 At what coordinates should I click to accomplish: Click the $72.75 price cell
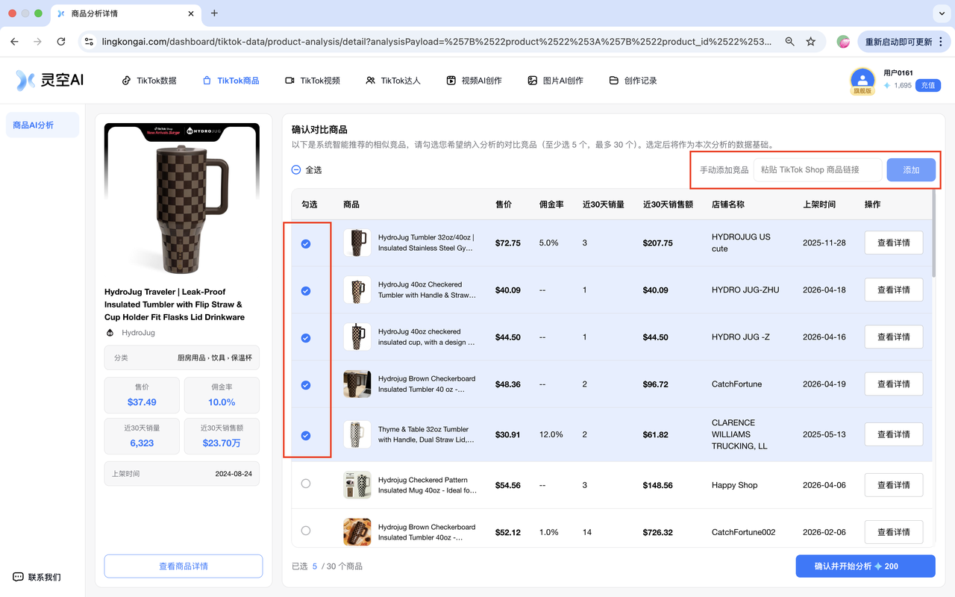[x=508, y=243]
